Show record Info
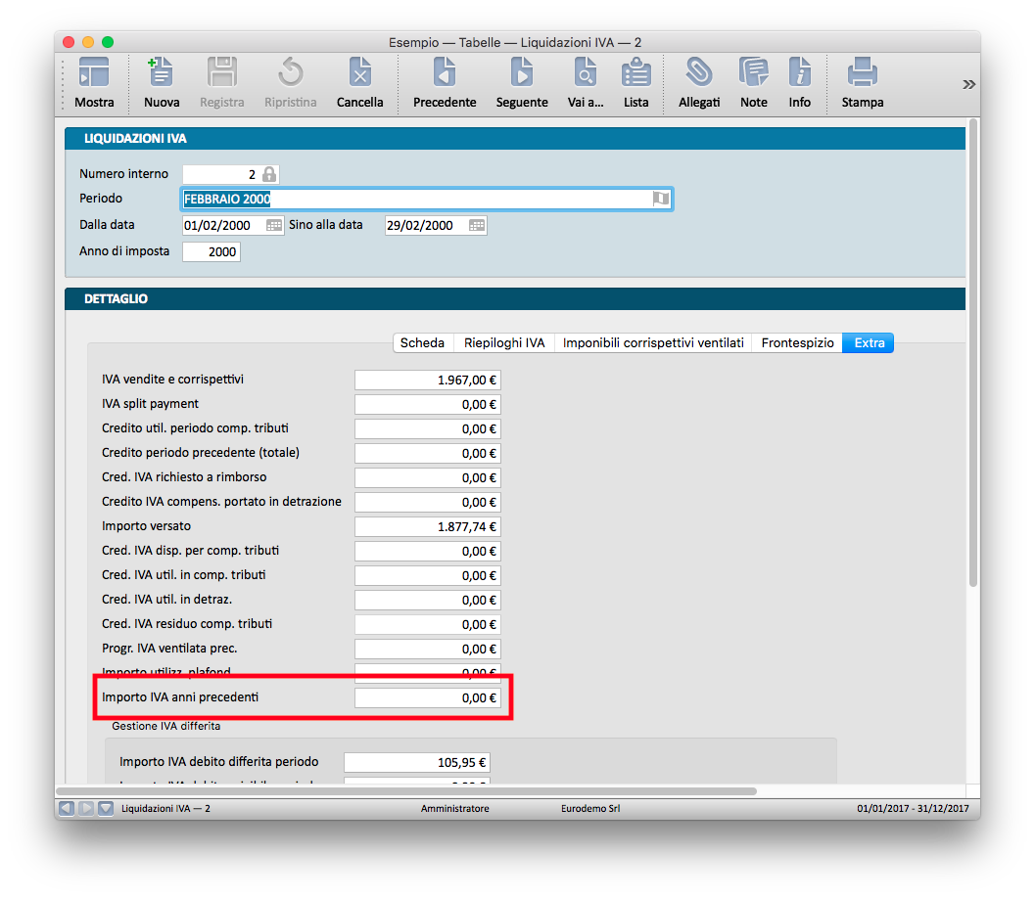The height and width of the screenshot is (898, 1035). tap(799, 74)
